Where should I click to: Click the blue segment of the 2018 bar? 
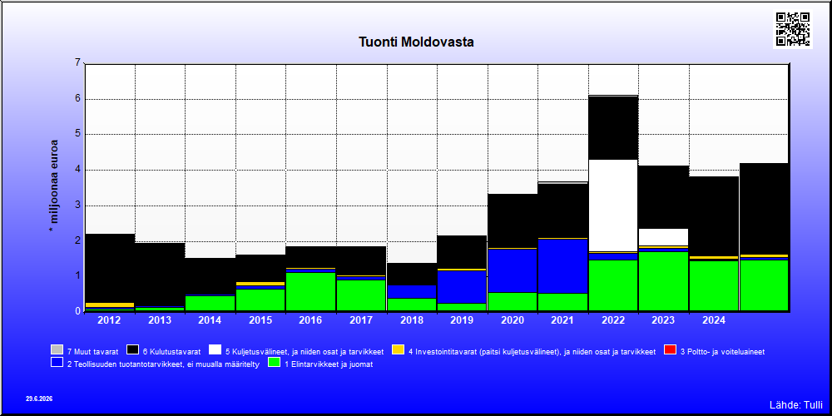pos(412,292)
